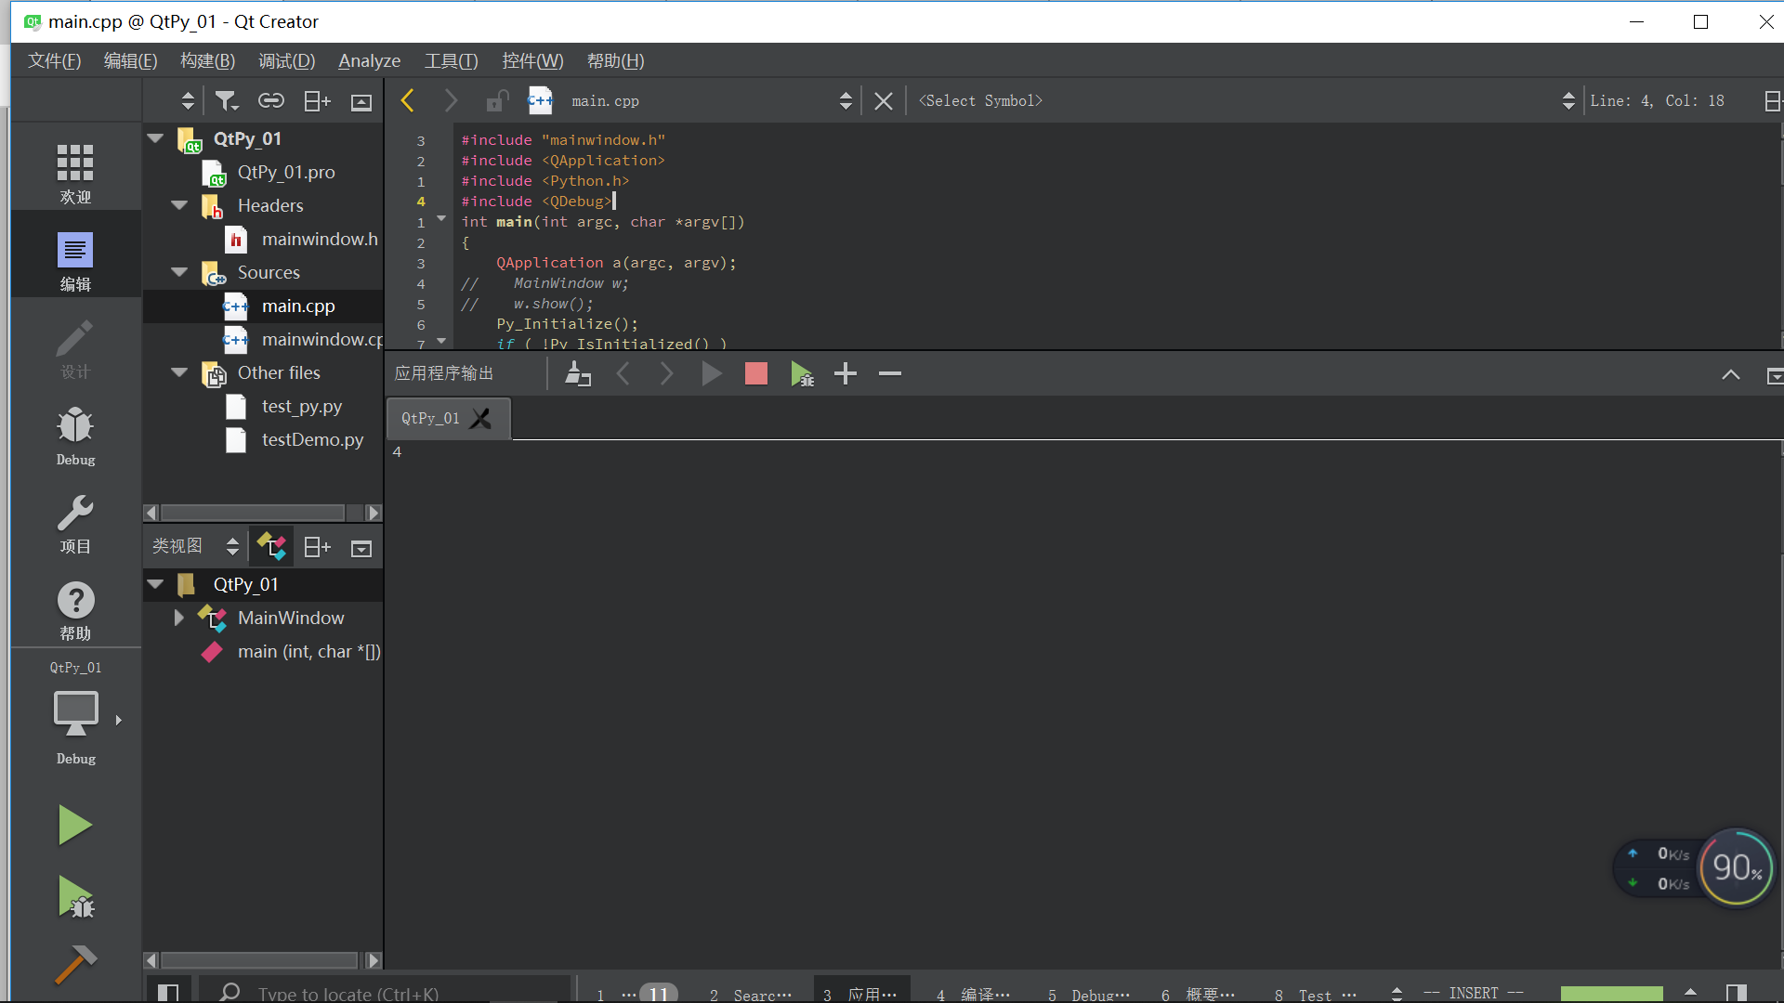1784x1003 pixels.
Task: Click the green Run button
Action: [x=74, y=825]
